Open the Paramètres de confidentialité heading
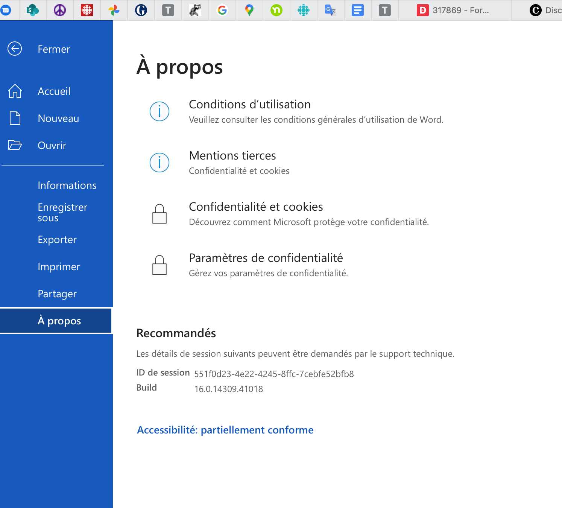 click(x=266, y=258)
